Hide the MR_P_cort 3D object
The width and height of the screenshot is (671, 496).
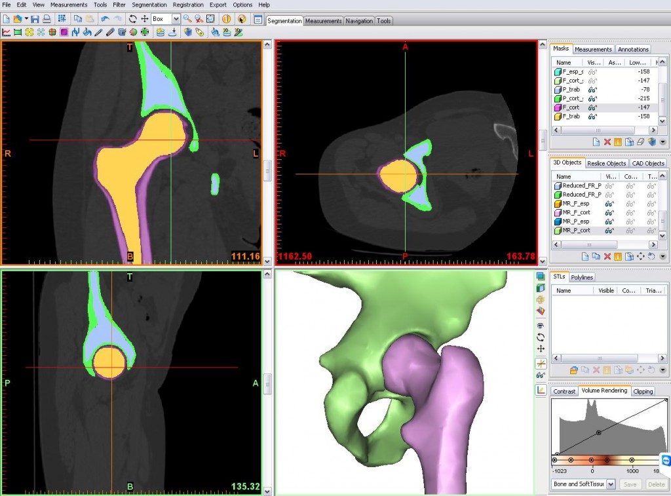(x=610, y=231)
